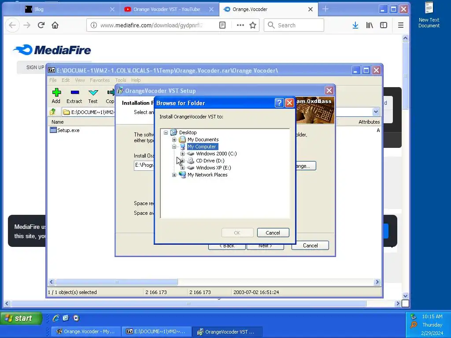Open the Firefox library icon
451x338 pixels.
pos(370,25)
